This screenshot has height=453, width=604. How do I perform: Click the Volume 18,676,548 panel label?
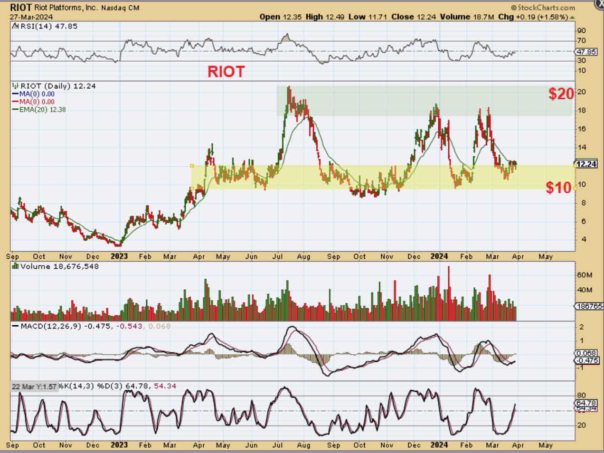(x=59, y=266)
